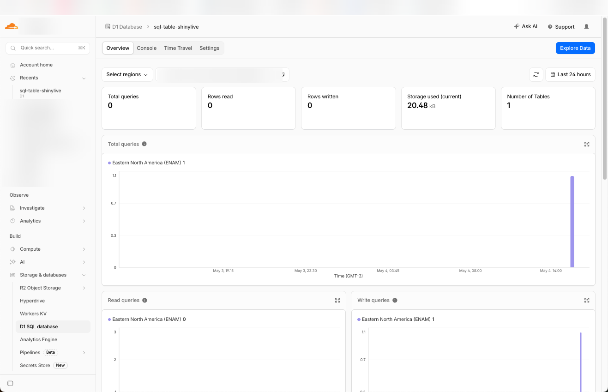Click the Number of Tables card label
608x392 pixels.
(528, 96)
